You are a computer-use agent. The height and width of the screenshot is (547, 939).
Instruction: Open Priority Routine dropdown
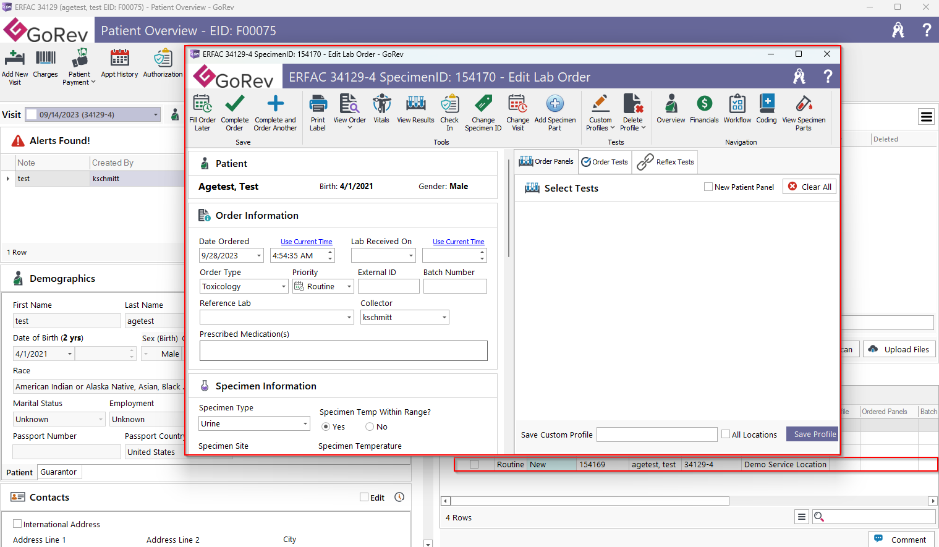click(349, 286)
